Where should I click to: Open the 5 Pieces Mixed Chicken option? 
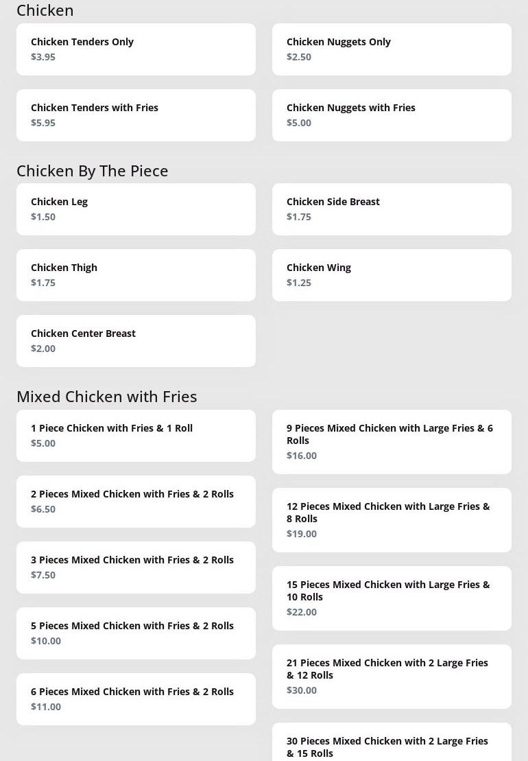[136, 633]
